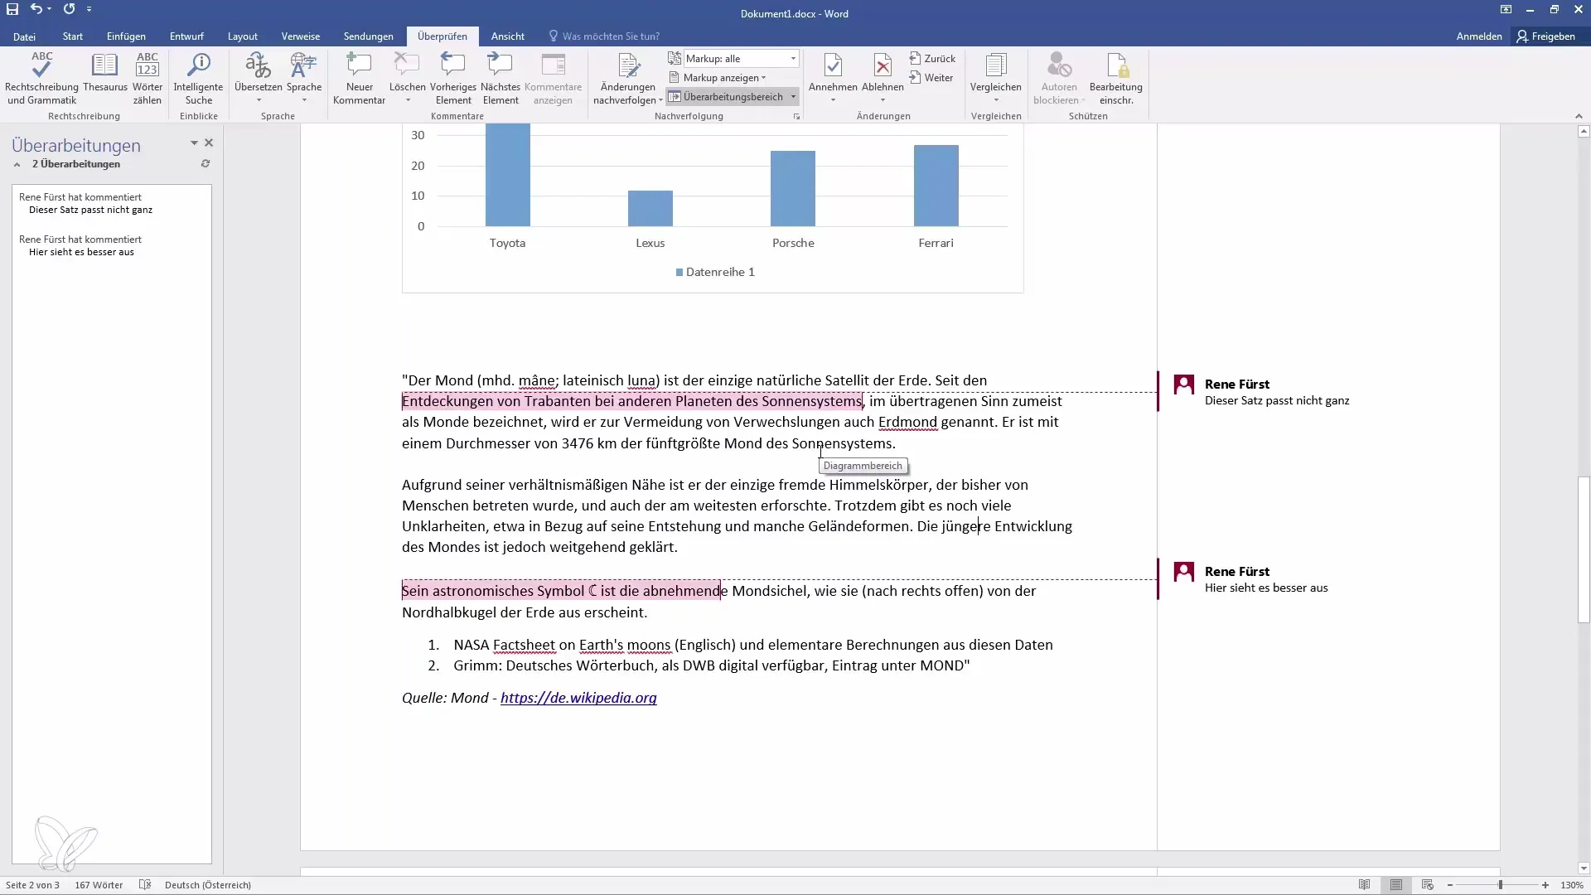1591x895 pixels.
Task: Switch to web layout view icon
Action: pyautogui.click(x=1427, y=885)
